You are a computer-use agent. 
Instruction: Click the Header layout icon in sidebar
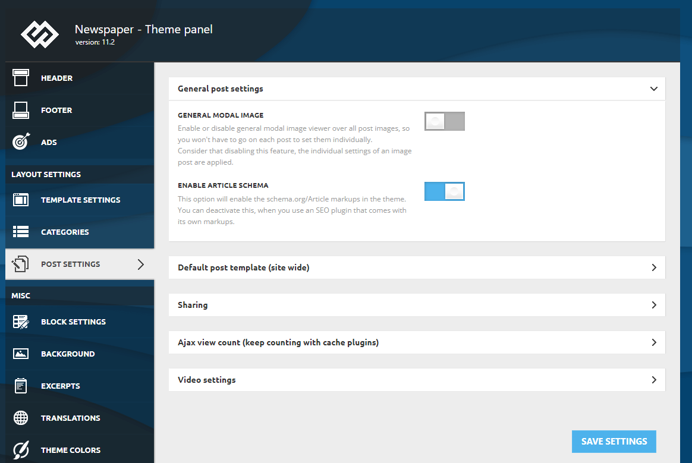click(x=21, y=78)
